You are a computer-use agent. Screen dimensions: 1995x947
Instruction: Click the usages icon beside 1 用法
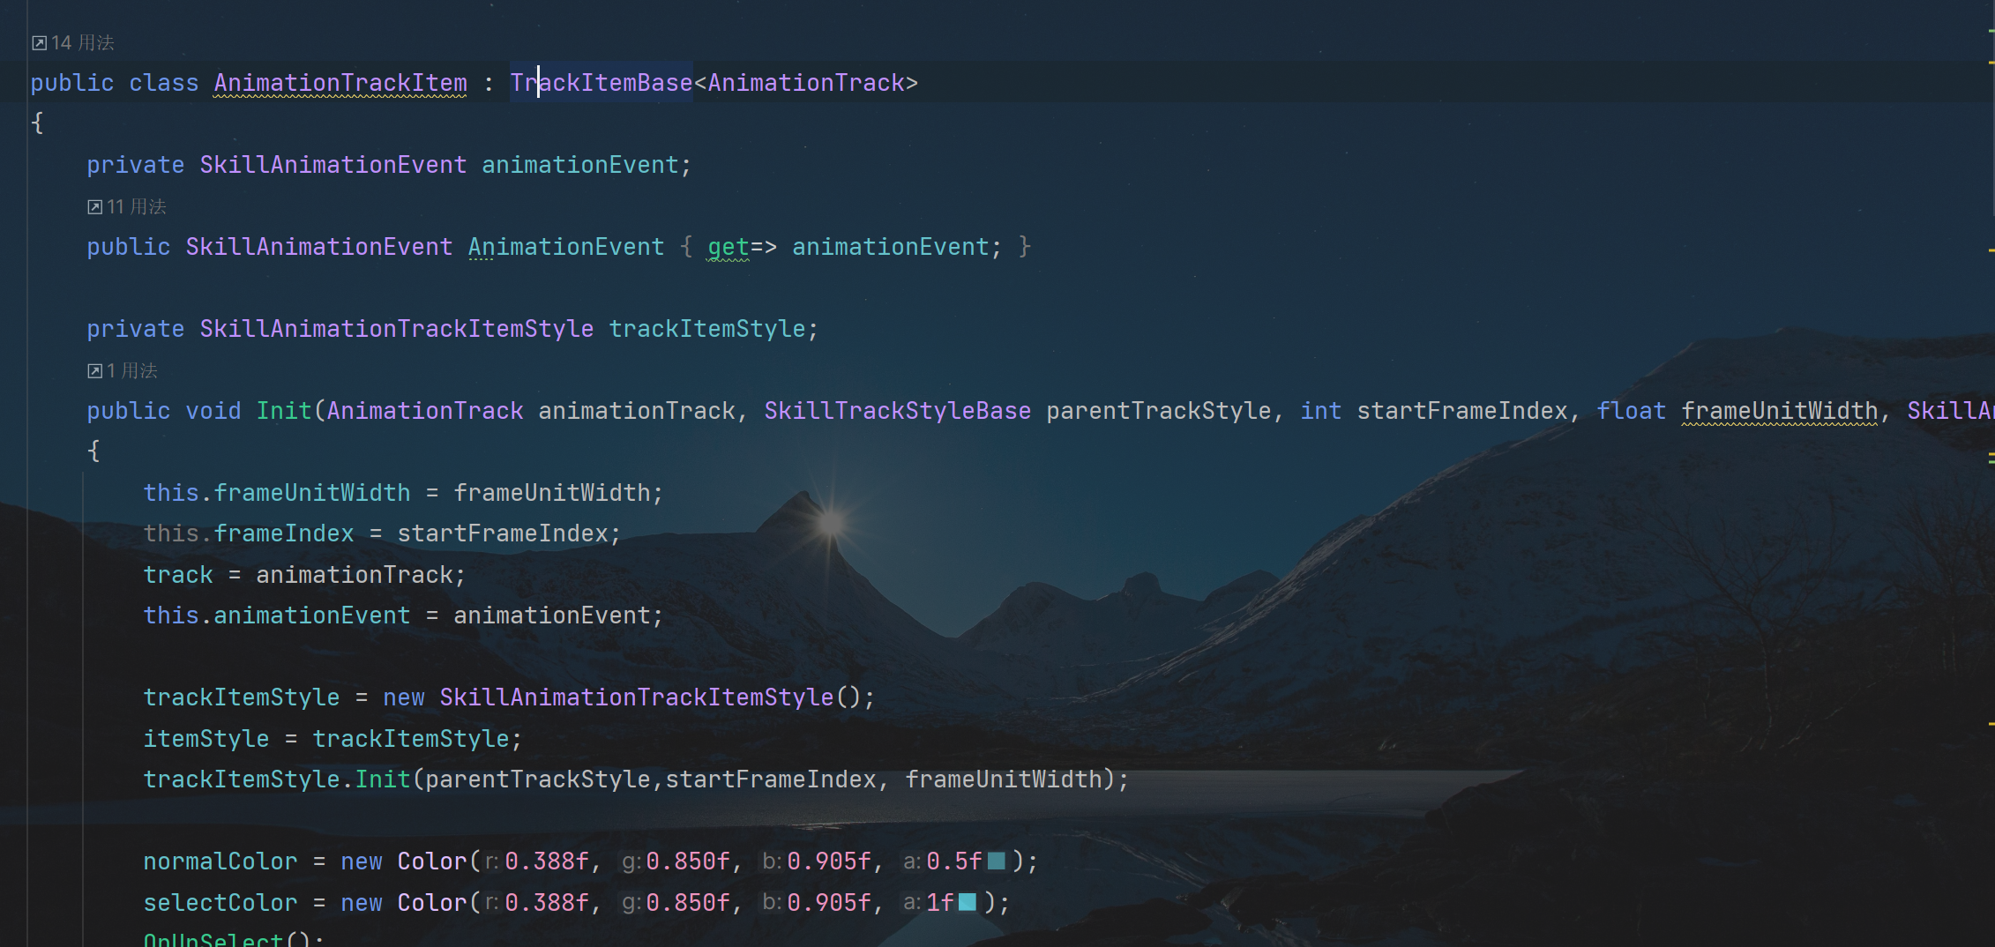point(94,371)
